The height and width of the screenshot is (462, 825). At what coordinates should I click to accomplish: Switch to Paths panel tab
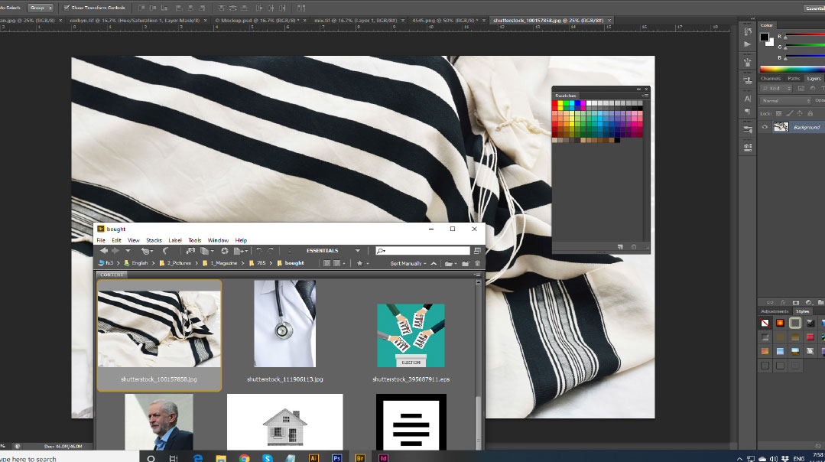click(794, 79)
